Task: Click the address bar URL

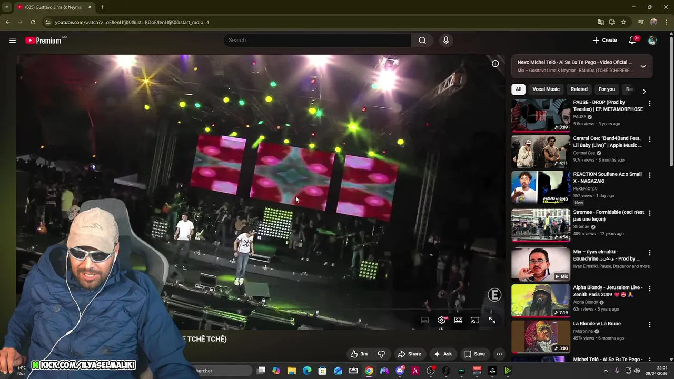Action: point(132,22)
